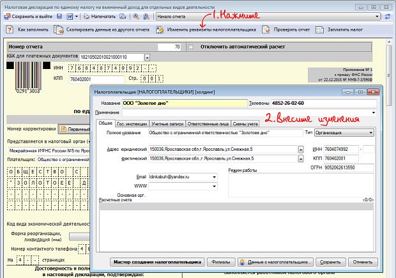This screenshot has width=396, height=278.
Task: Open the dropdown arrow next to Word icon
Action: point(76,17)
